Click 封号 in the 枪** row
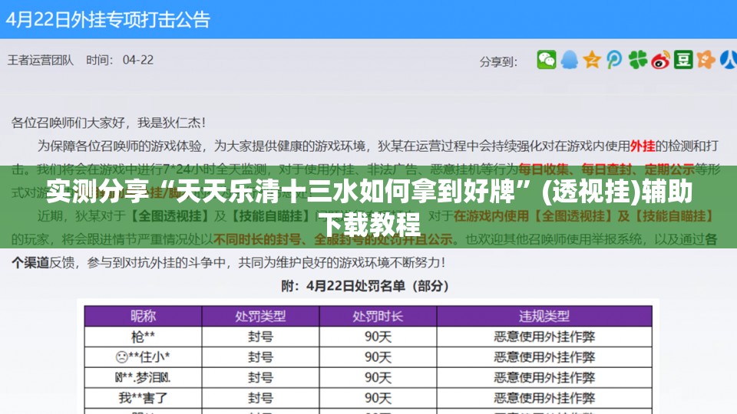Viewport: 737px width, 414px height. tap(260, 337)
